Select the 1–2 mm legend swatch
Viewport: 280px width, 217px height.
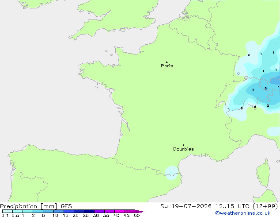pyautogui.click(x=28, y=211)
